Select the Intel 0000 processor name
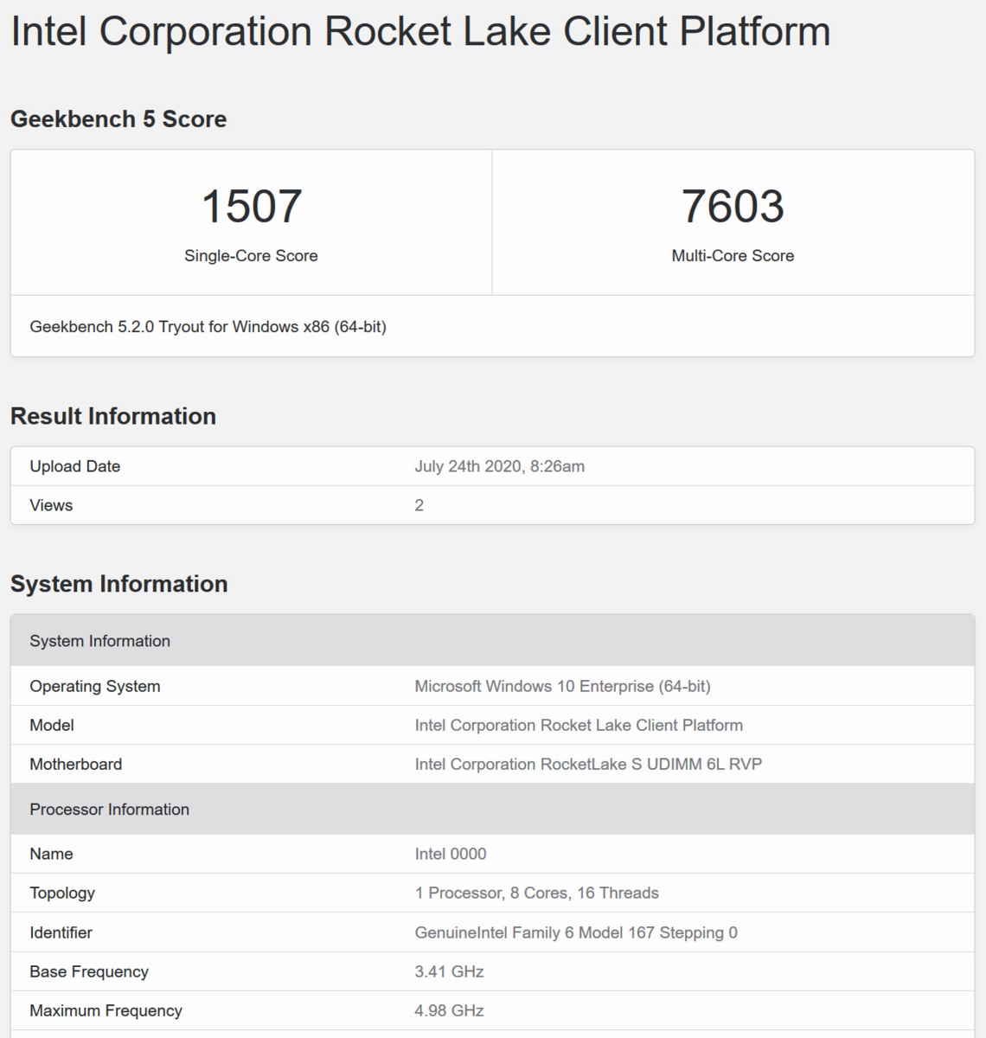The image size is (986, 1038). 451,854
